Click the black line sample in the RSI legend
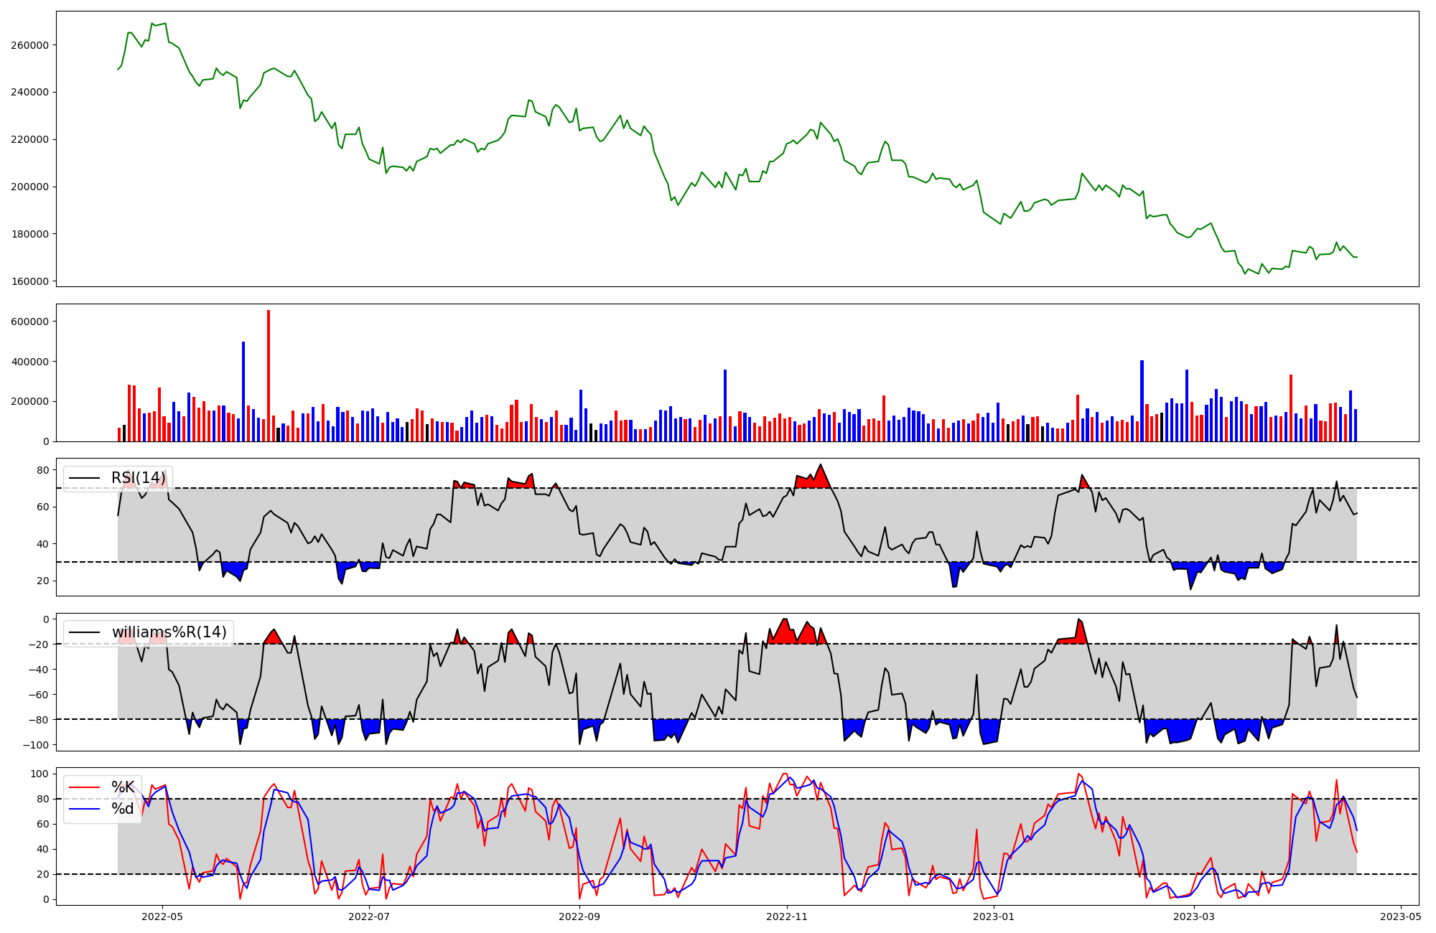This screenshot has width=1436, height=933. click(x=84, y=478)
